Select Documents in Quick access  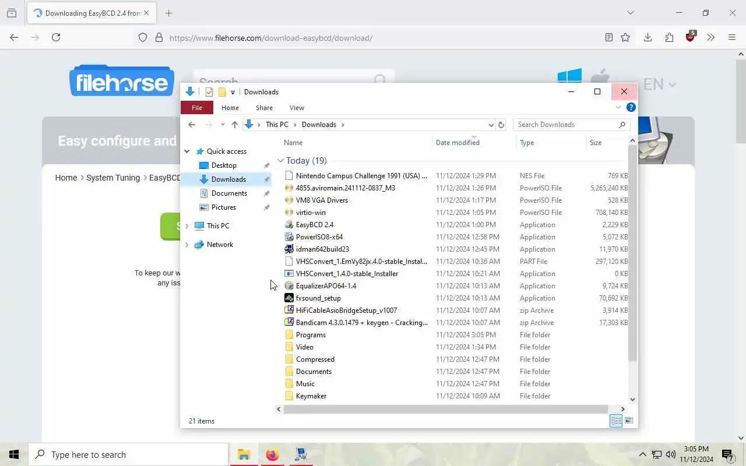tap(229, 193)
